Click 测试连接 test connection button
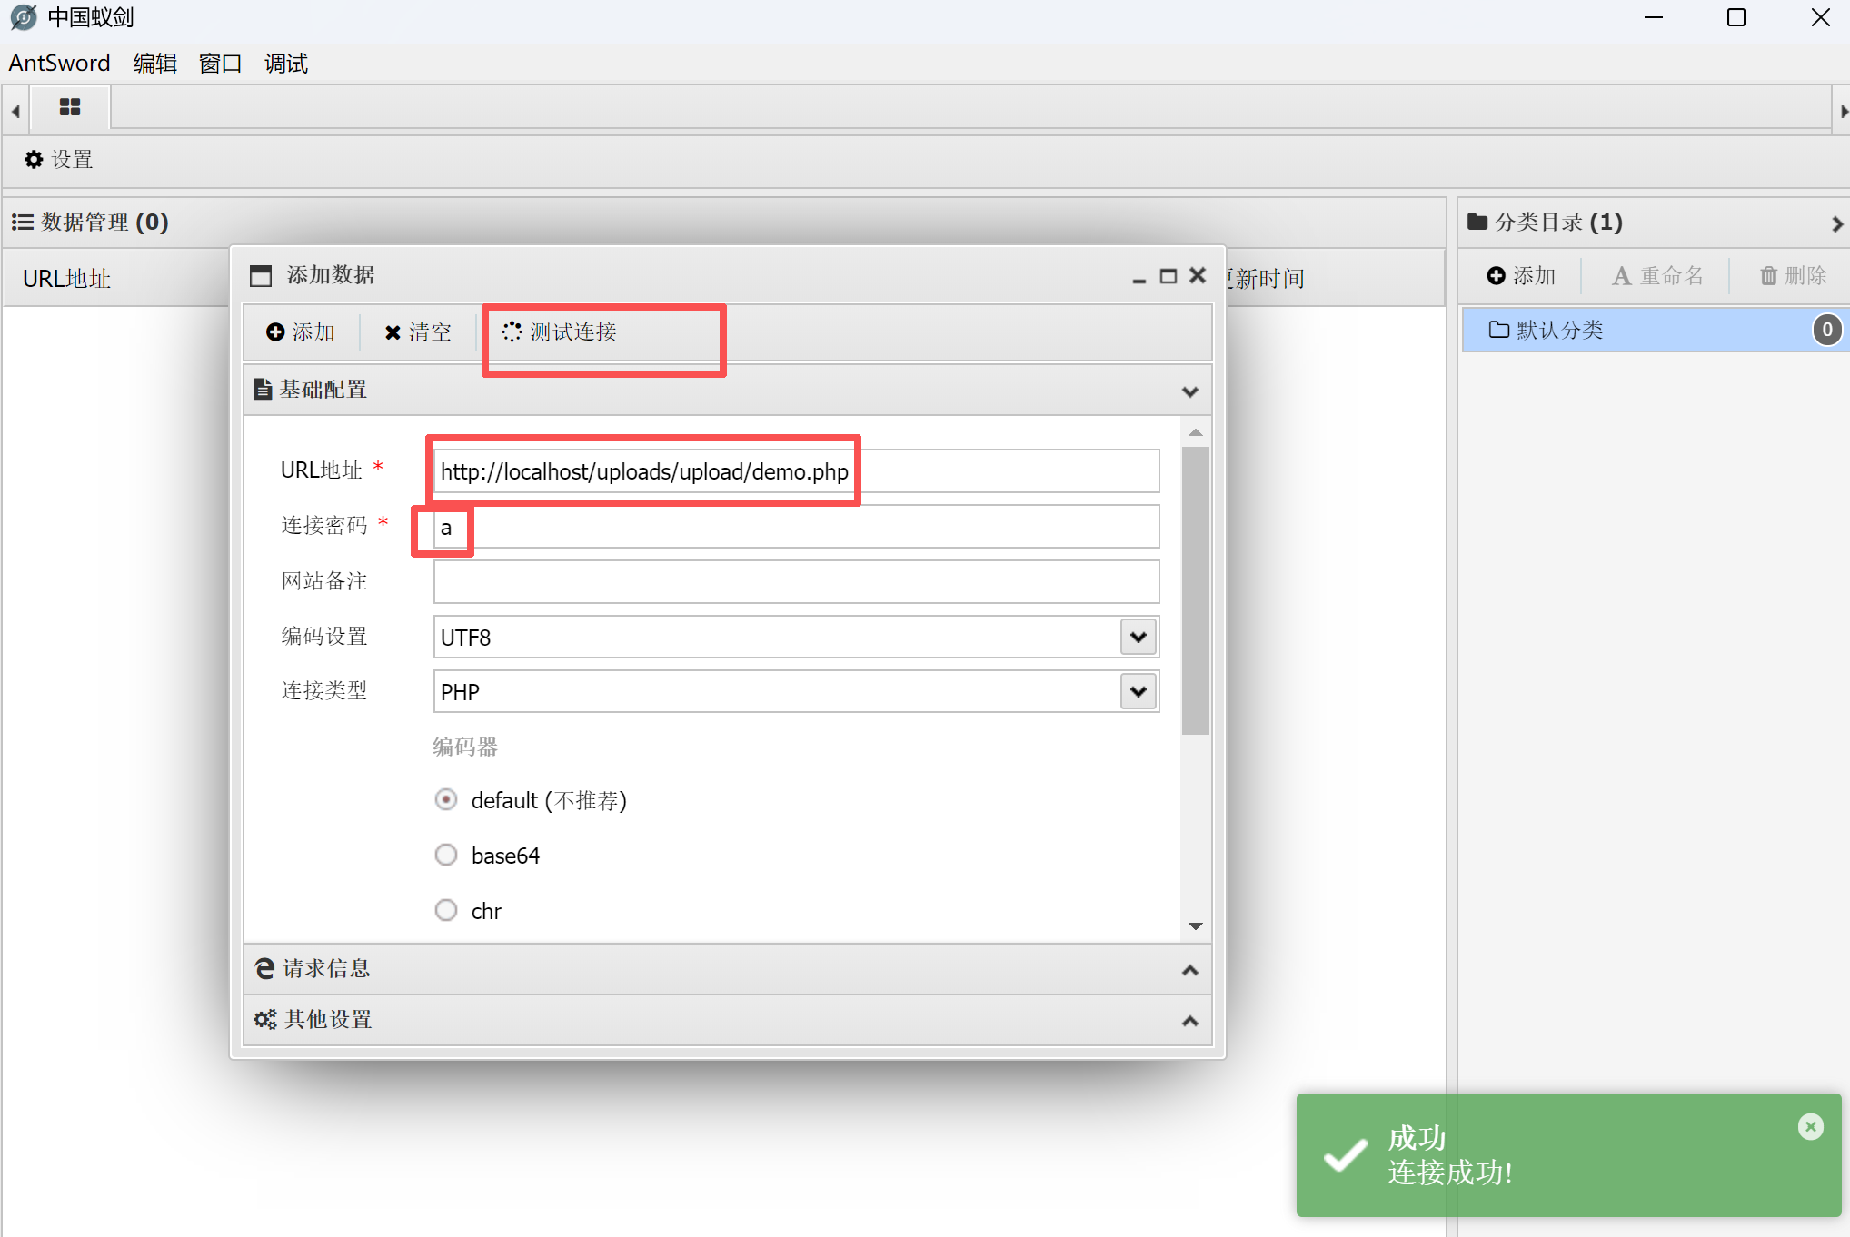1850x1237 pixels. [x=560, y=332]
